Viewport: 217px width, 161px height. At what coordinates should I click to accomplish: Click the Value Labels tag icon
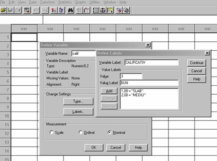[119, 10]
